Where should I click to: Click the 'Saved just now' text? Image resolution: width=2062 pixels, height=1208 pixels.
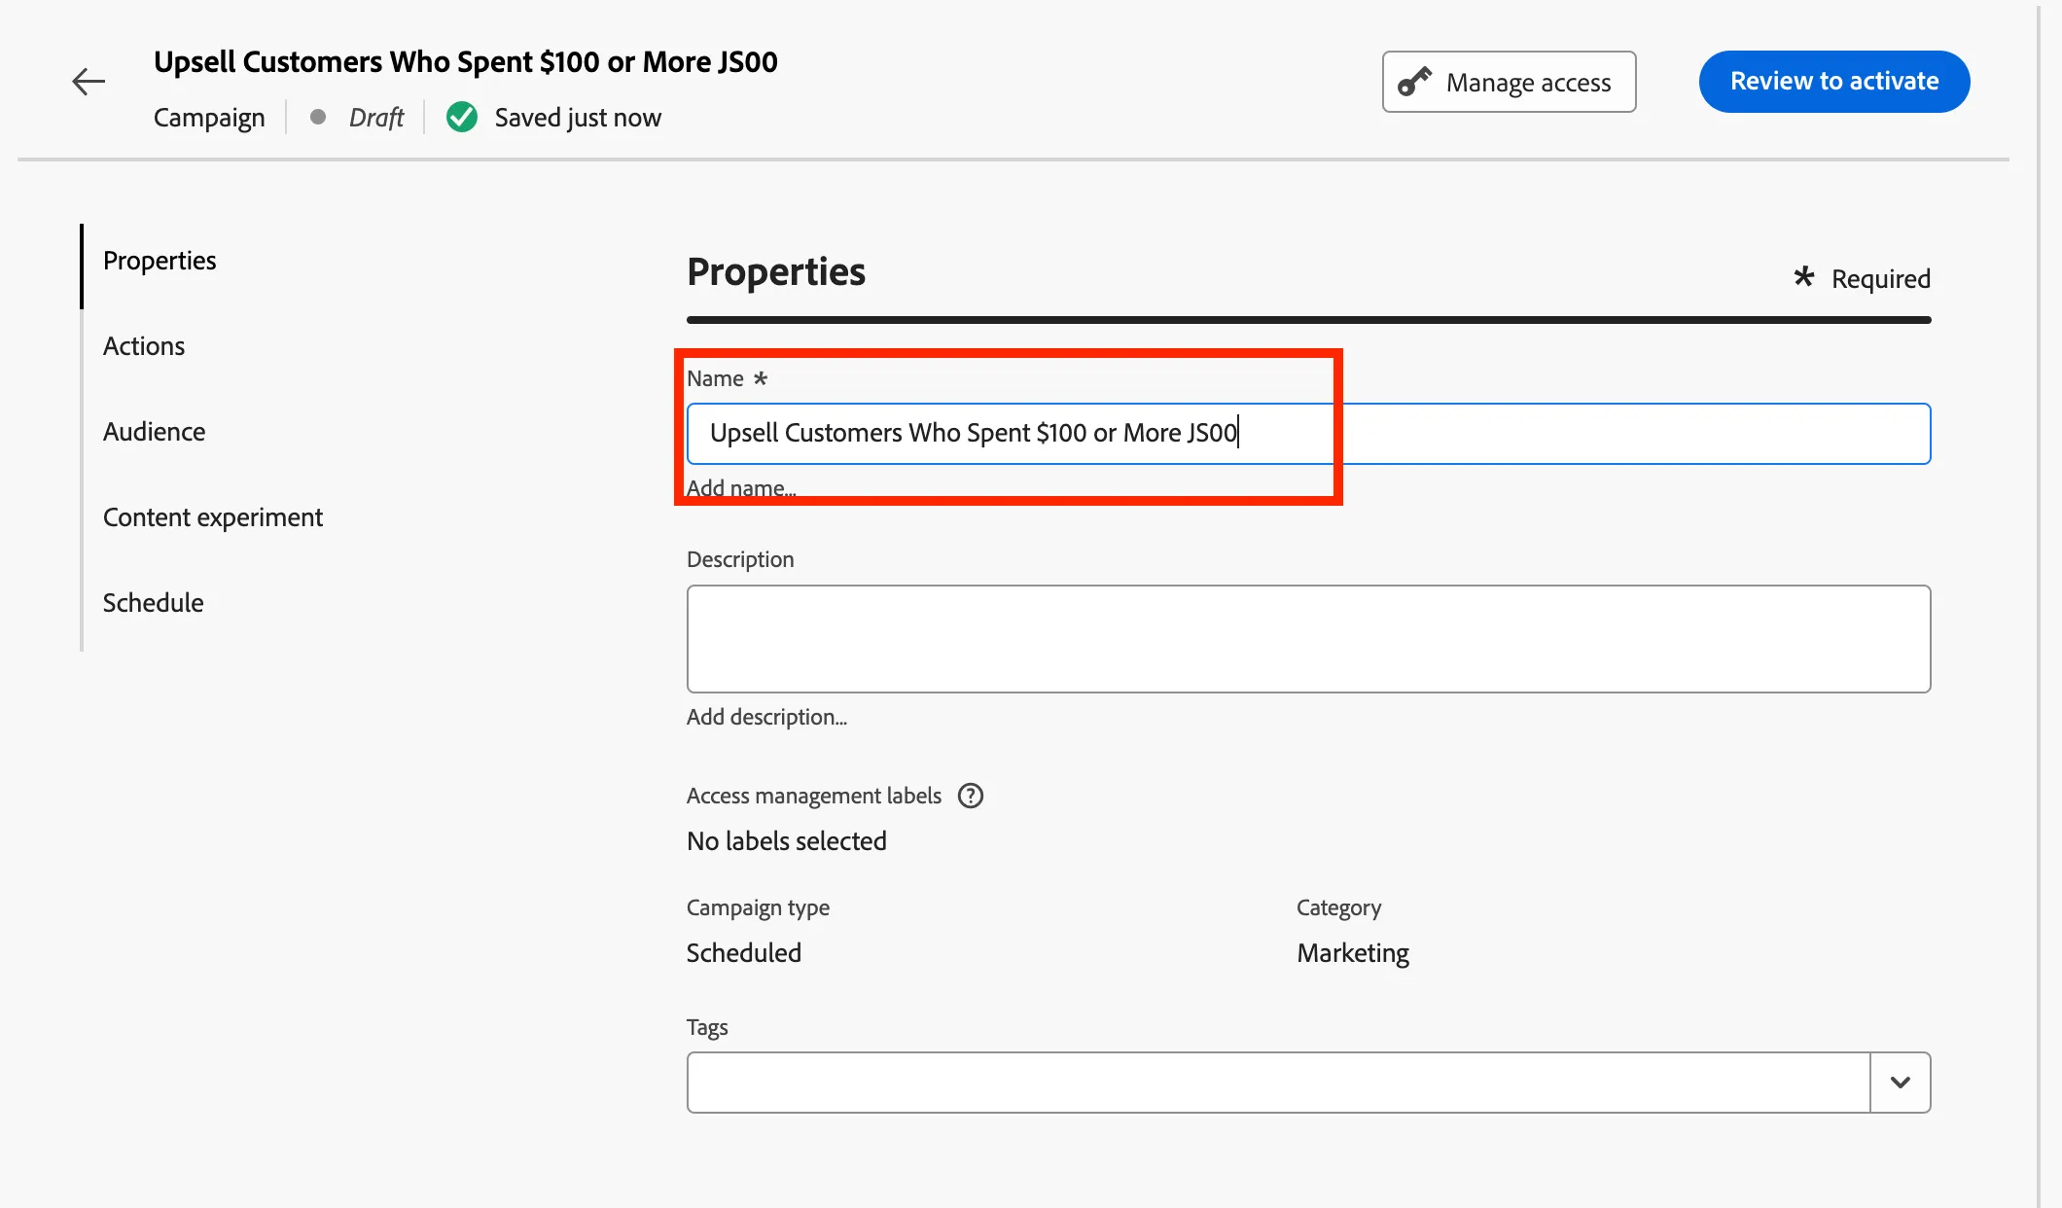(578, 118)
